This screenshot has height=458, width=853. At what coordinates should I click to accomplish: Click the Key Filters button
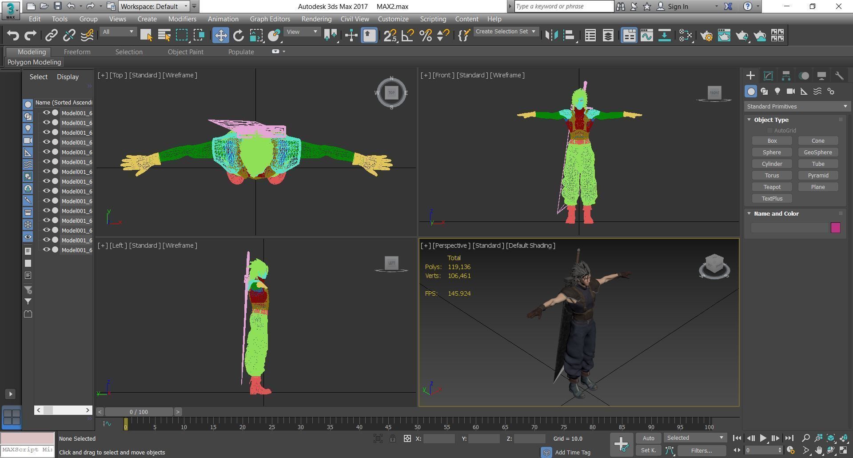(702, 450)
